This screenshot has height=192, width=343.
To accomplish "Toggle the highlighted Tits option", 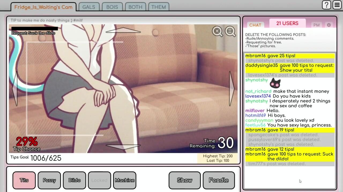I will pyautogui.click(x=24, y=180).
